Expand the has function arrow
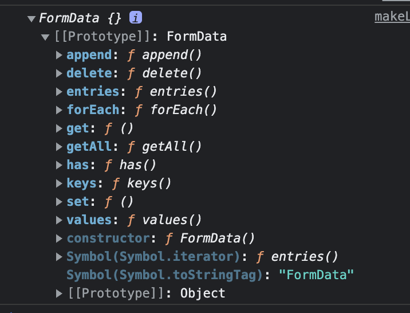This screenshot has width=410, height=313. point(59,165)
